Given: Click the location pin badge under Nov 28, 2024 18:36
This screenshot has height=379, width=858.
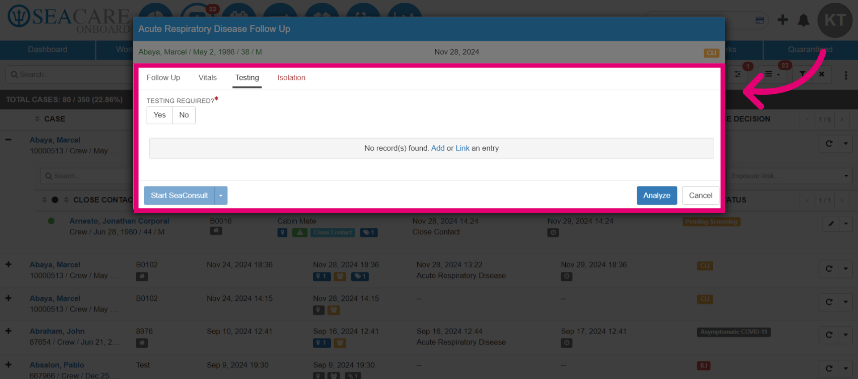Looking at the screenshot, I should pos(322,277).
